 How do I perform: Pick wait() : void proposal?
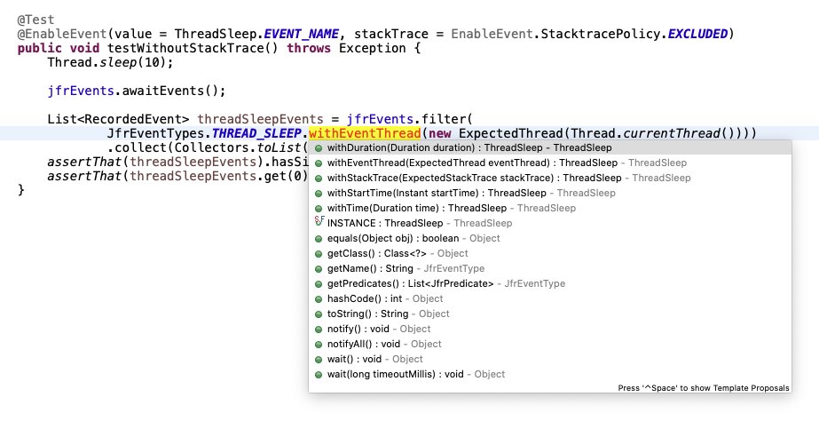(x=549, y=360)
